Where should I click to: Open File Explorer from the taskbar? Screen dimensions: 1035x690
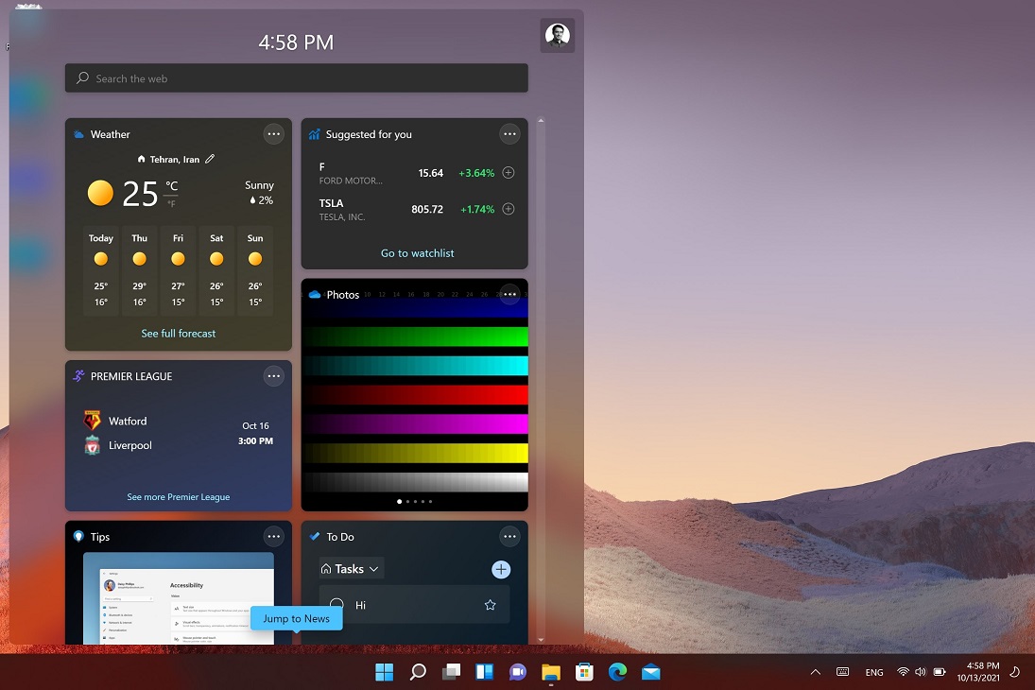pyautogui.click(x=551, y=672)
